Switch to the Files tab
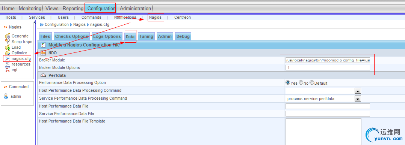The image size is (405, 145). [45, 36]
